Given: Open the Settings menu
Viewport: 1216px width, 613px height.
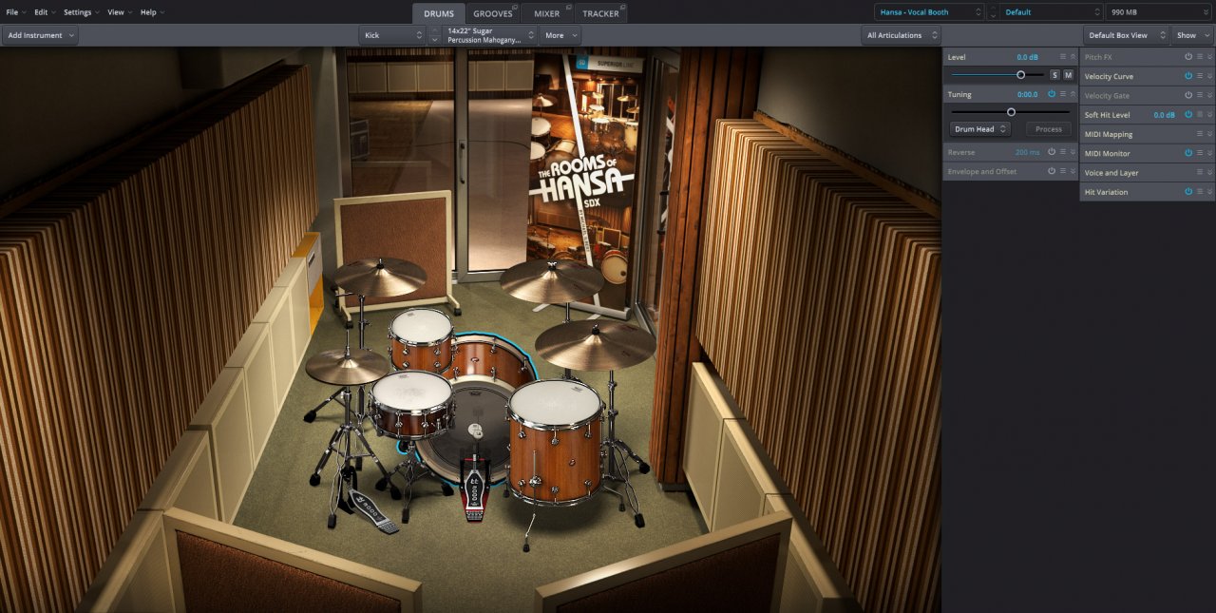Looking at the screenshot, I should (x=82, y=12).
